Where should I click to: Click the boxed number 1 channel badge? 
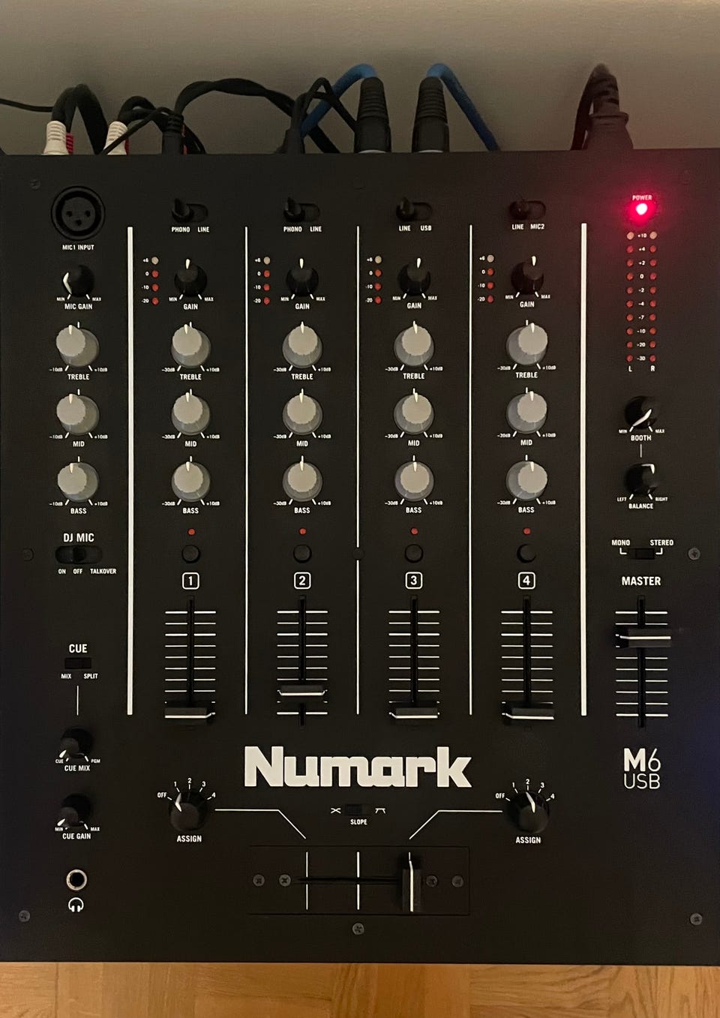pyautogui.click(x=190, y=581)
